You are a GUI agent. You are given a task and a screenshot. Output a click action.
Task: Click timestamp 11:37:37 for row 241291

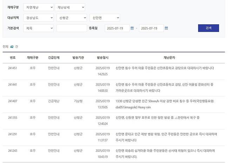tap(103, 140)
